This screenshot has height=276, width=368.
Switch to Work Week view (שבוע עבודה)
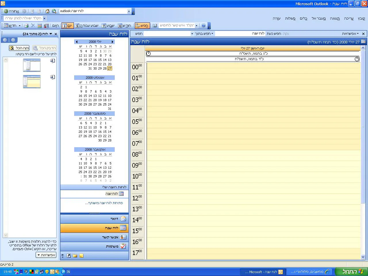point(87,26)
